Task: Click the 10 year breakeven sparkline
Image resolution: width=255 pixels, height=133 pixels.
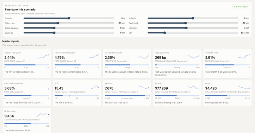Action: coord(143,57)
